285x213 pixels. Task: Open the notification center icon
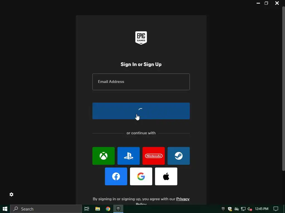point(276,209)
